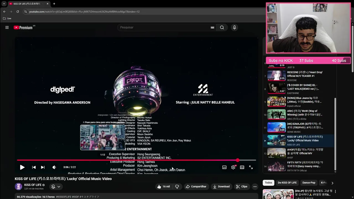Click the Download button
Viewport: 354px width, 199px height.
pyautogui.click(x=221, y=187)
